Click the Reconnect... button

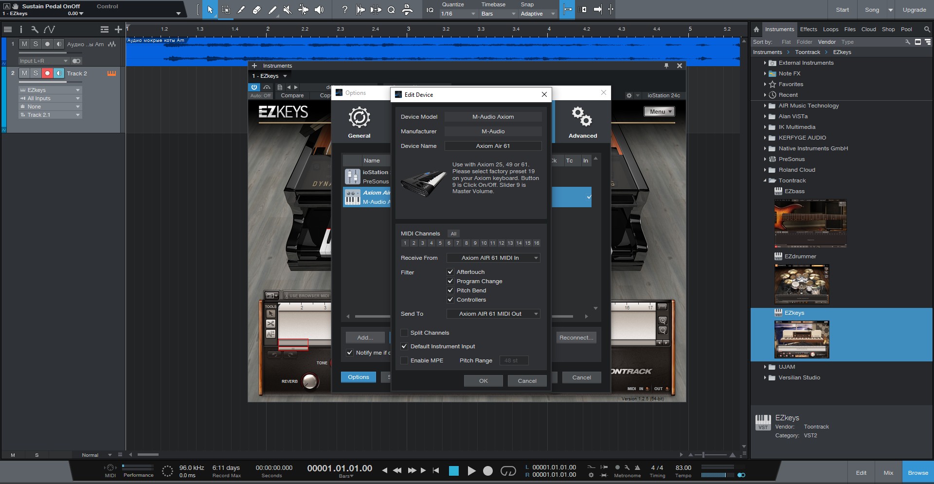coord(576,338)
